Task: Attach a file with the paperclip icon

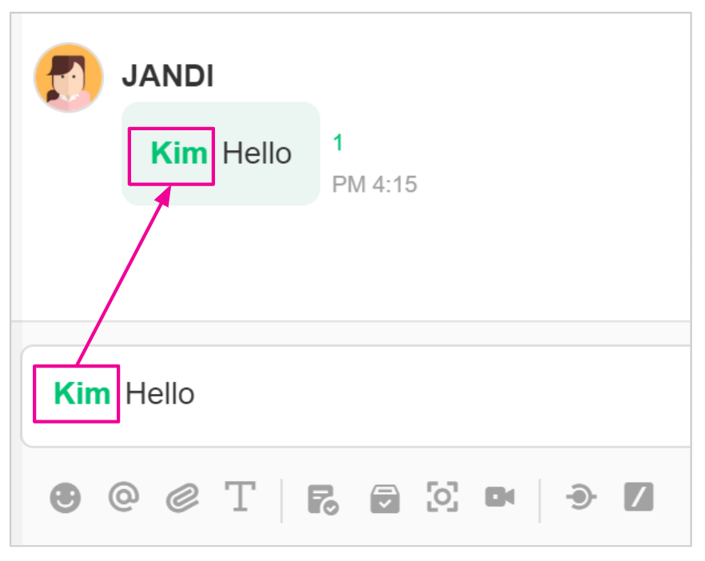Action: coord(182,498)
